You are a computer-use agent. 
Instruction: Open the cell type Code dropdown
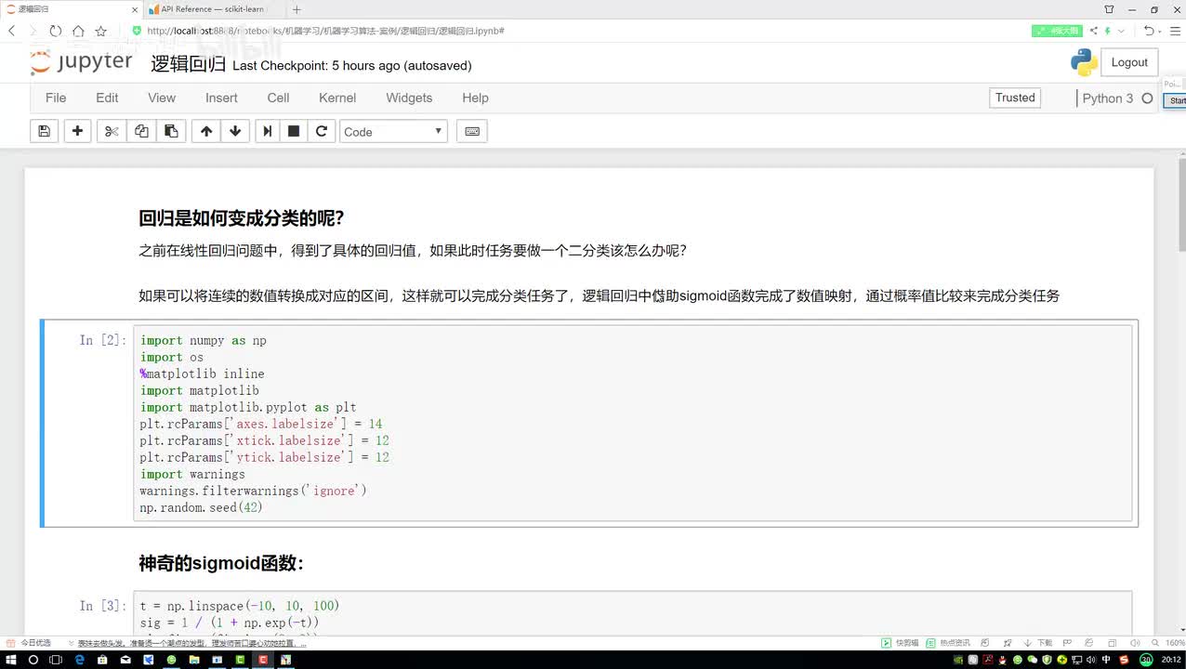tap(393, 131)
